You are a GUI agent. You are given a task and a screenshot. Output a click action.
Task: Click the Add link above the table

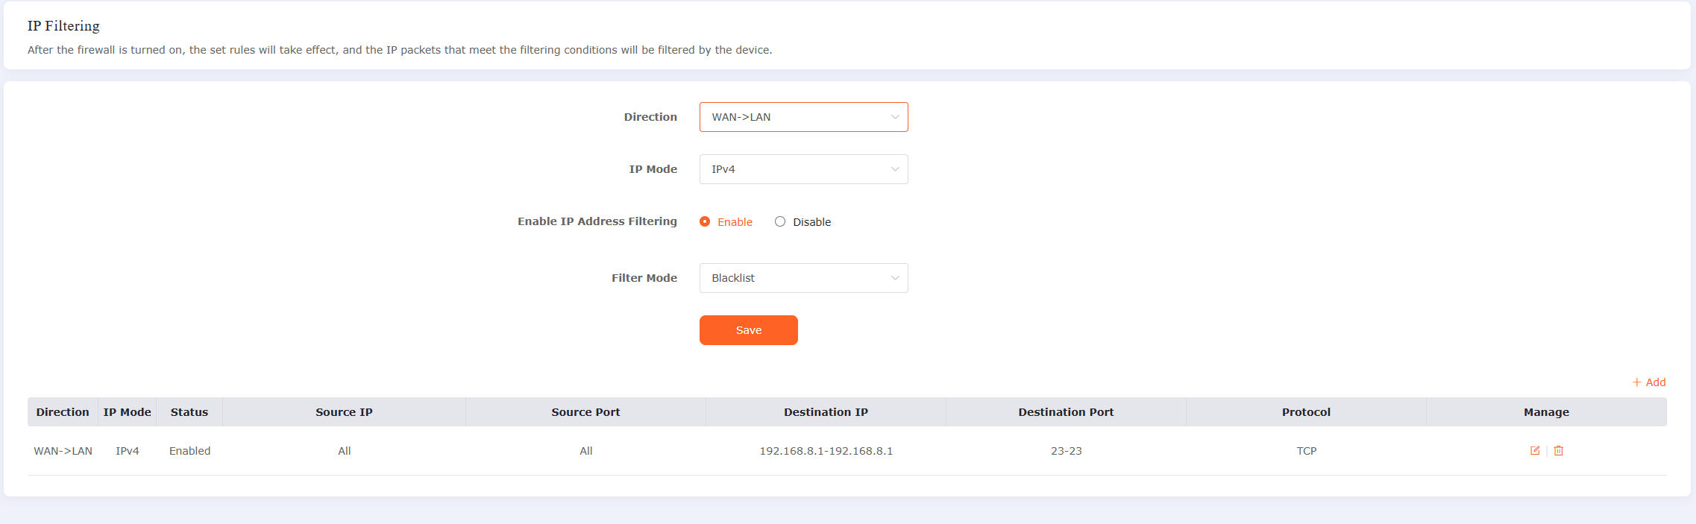coord(1649,382)
